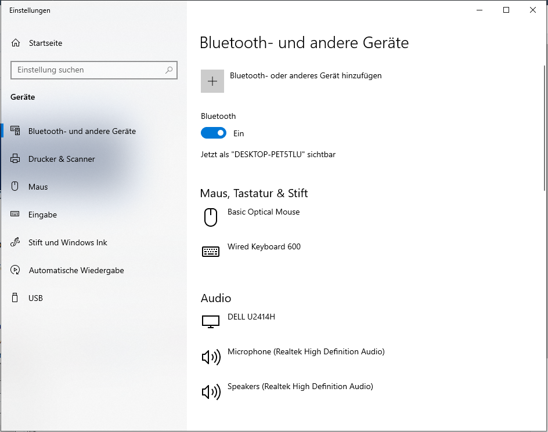Screen dimensions: 548x432
Task: Click the home icon beside Startseite
Action: 16,43
